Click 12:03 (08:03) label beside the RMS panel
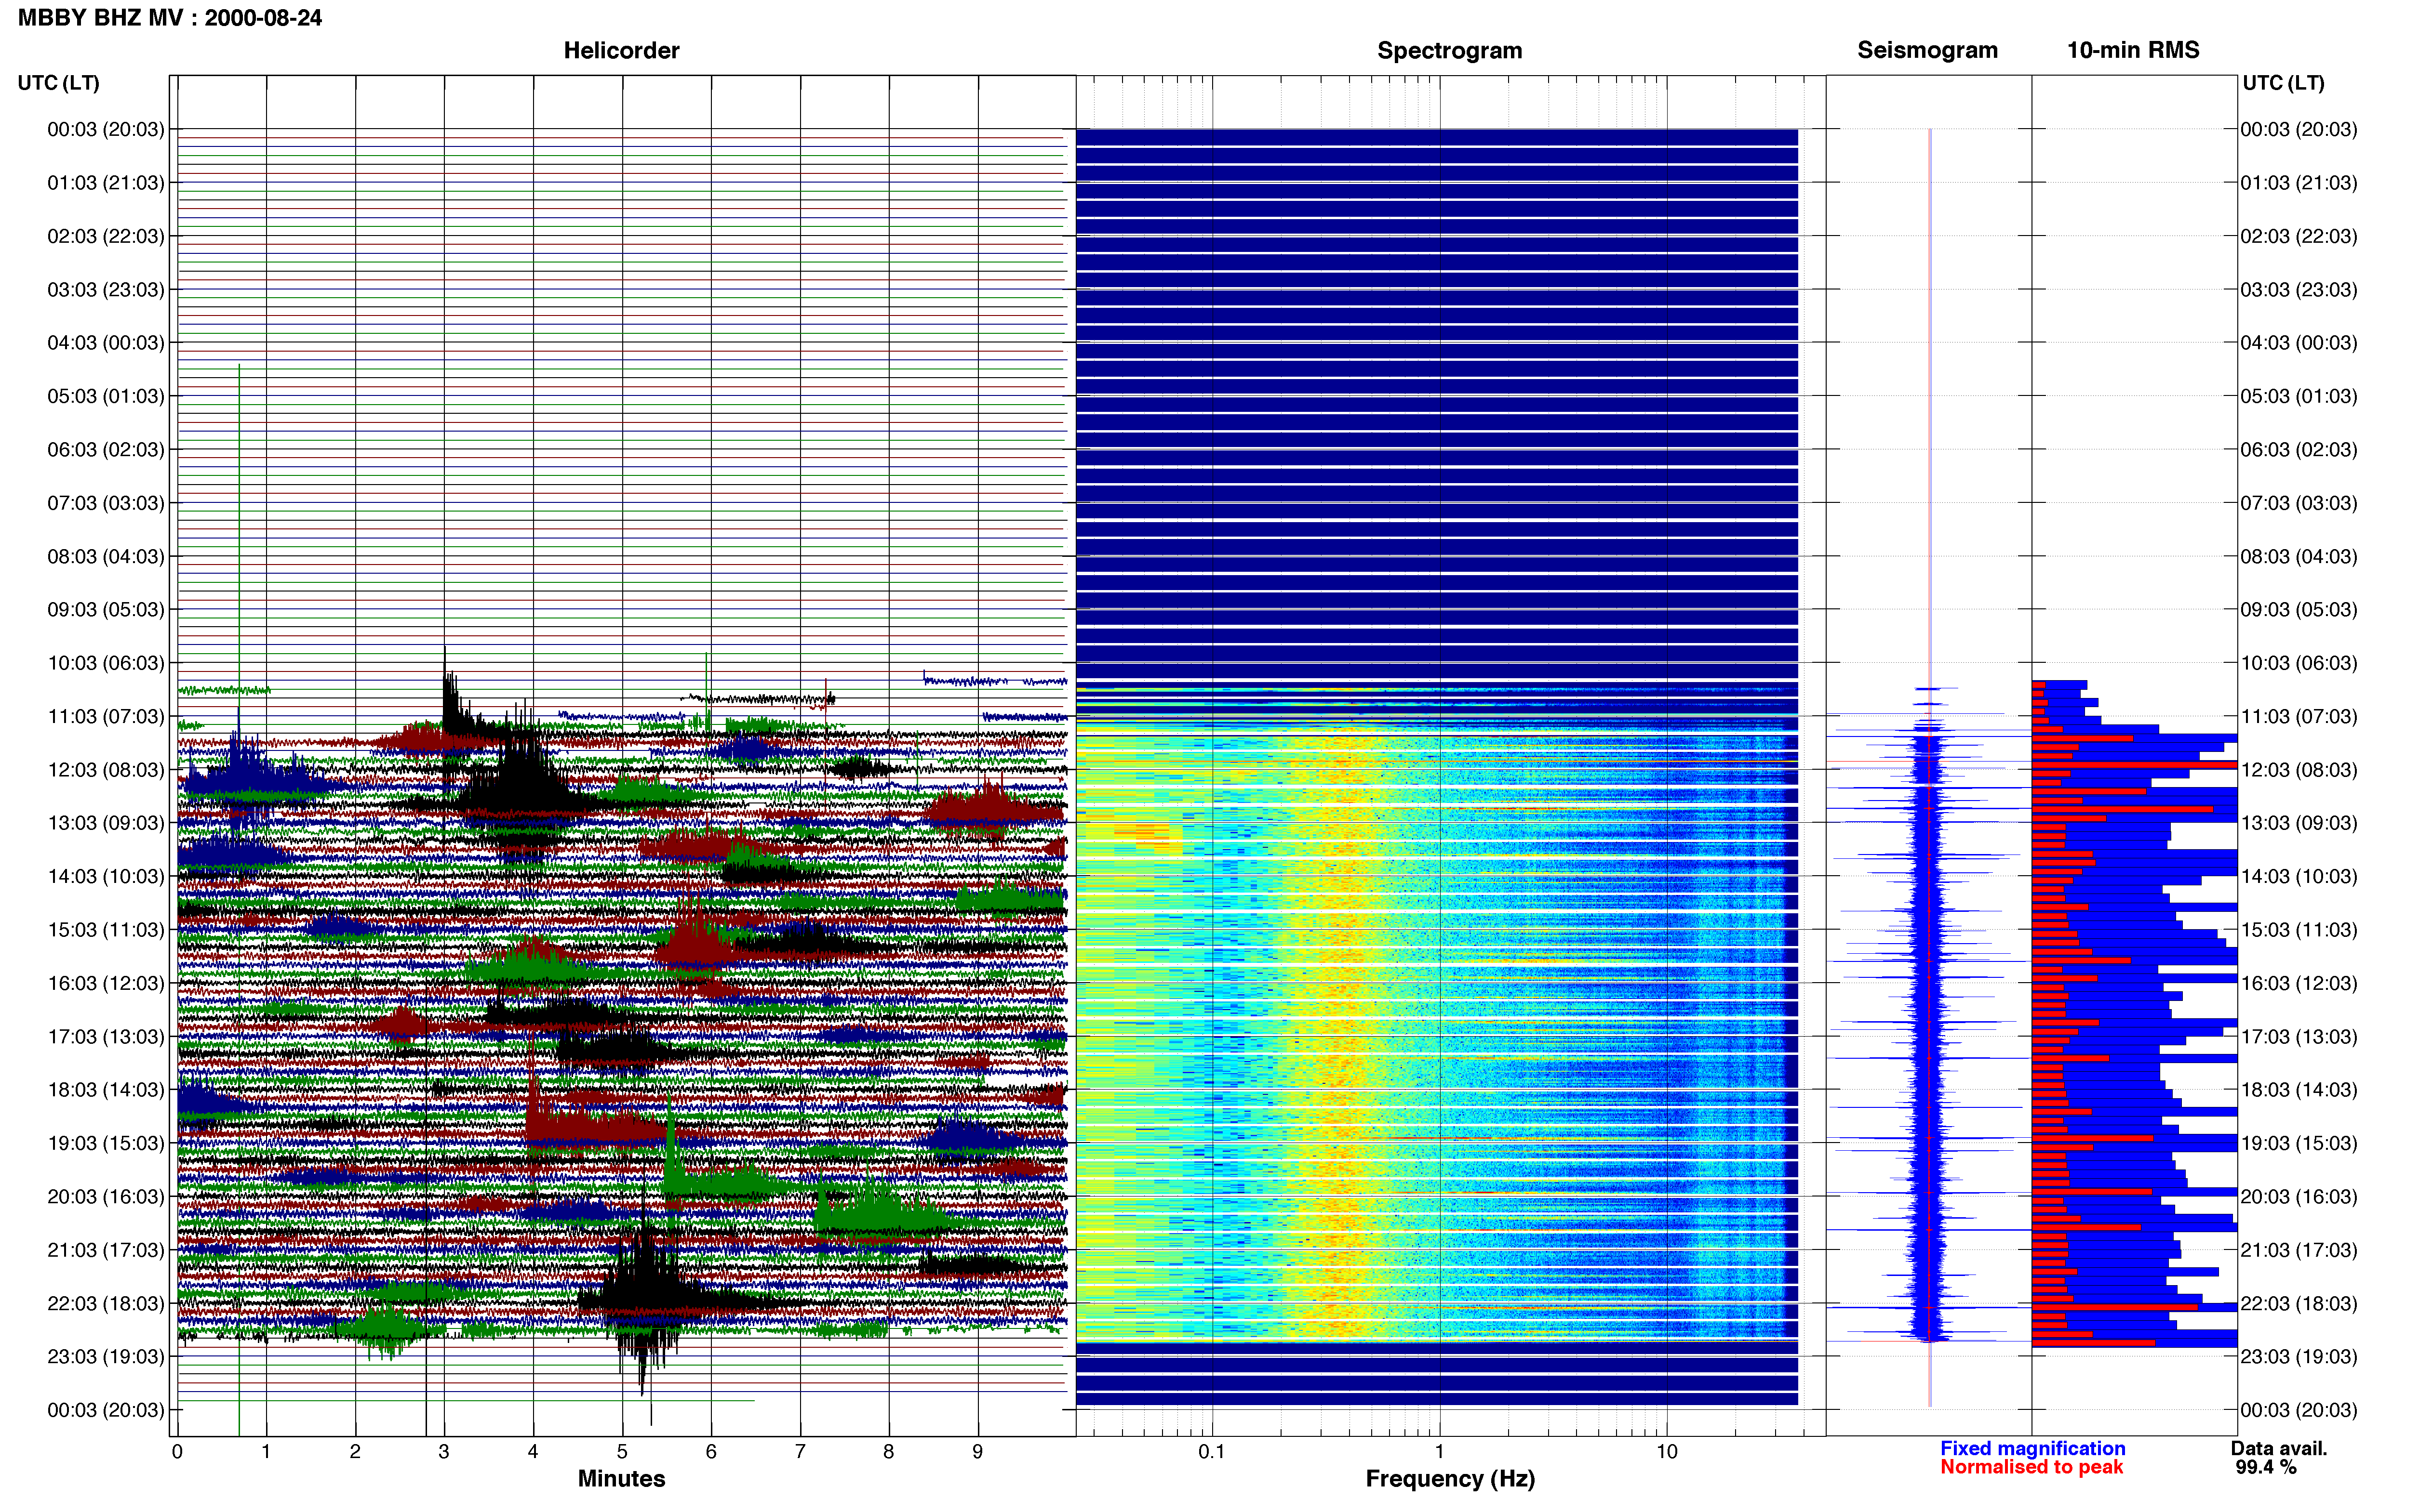The width and height of the screenshot is (2419, 1512). 2299,770
